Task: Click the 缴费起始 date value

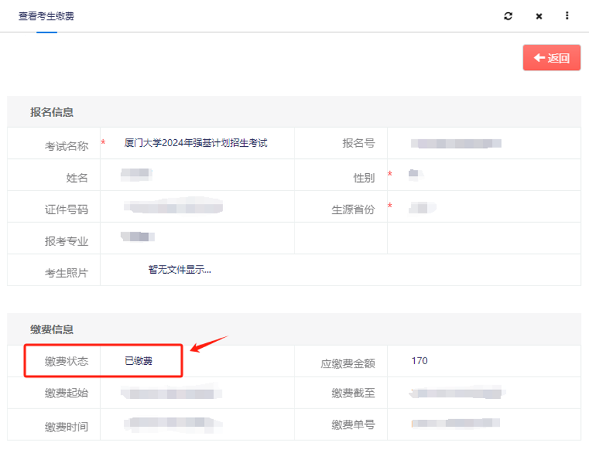Action: [x=171, y=393]
